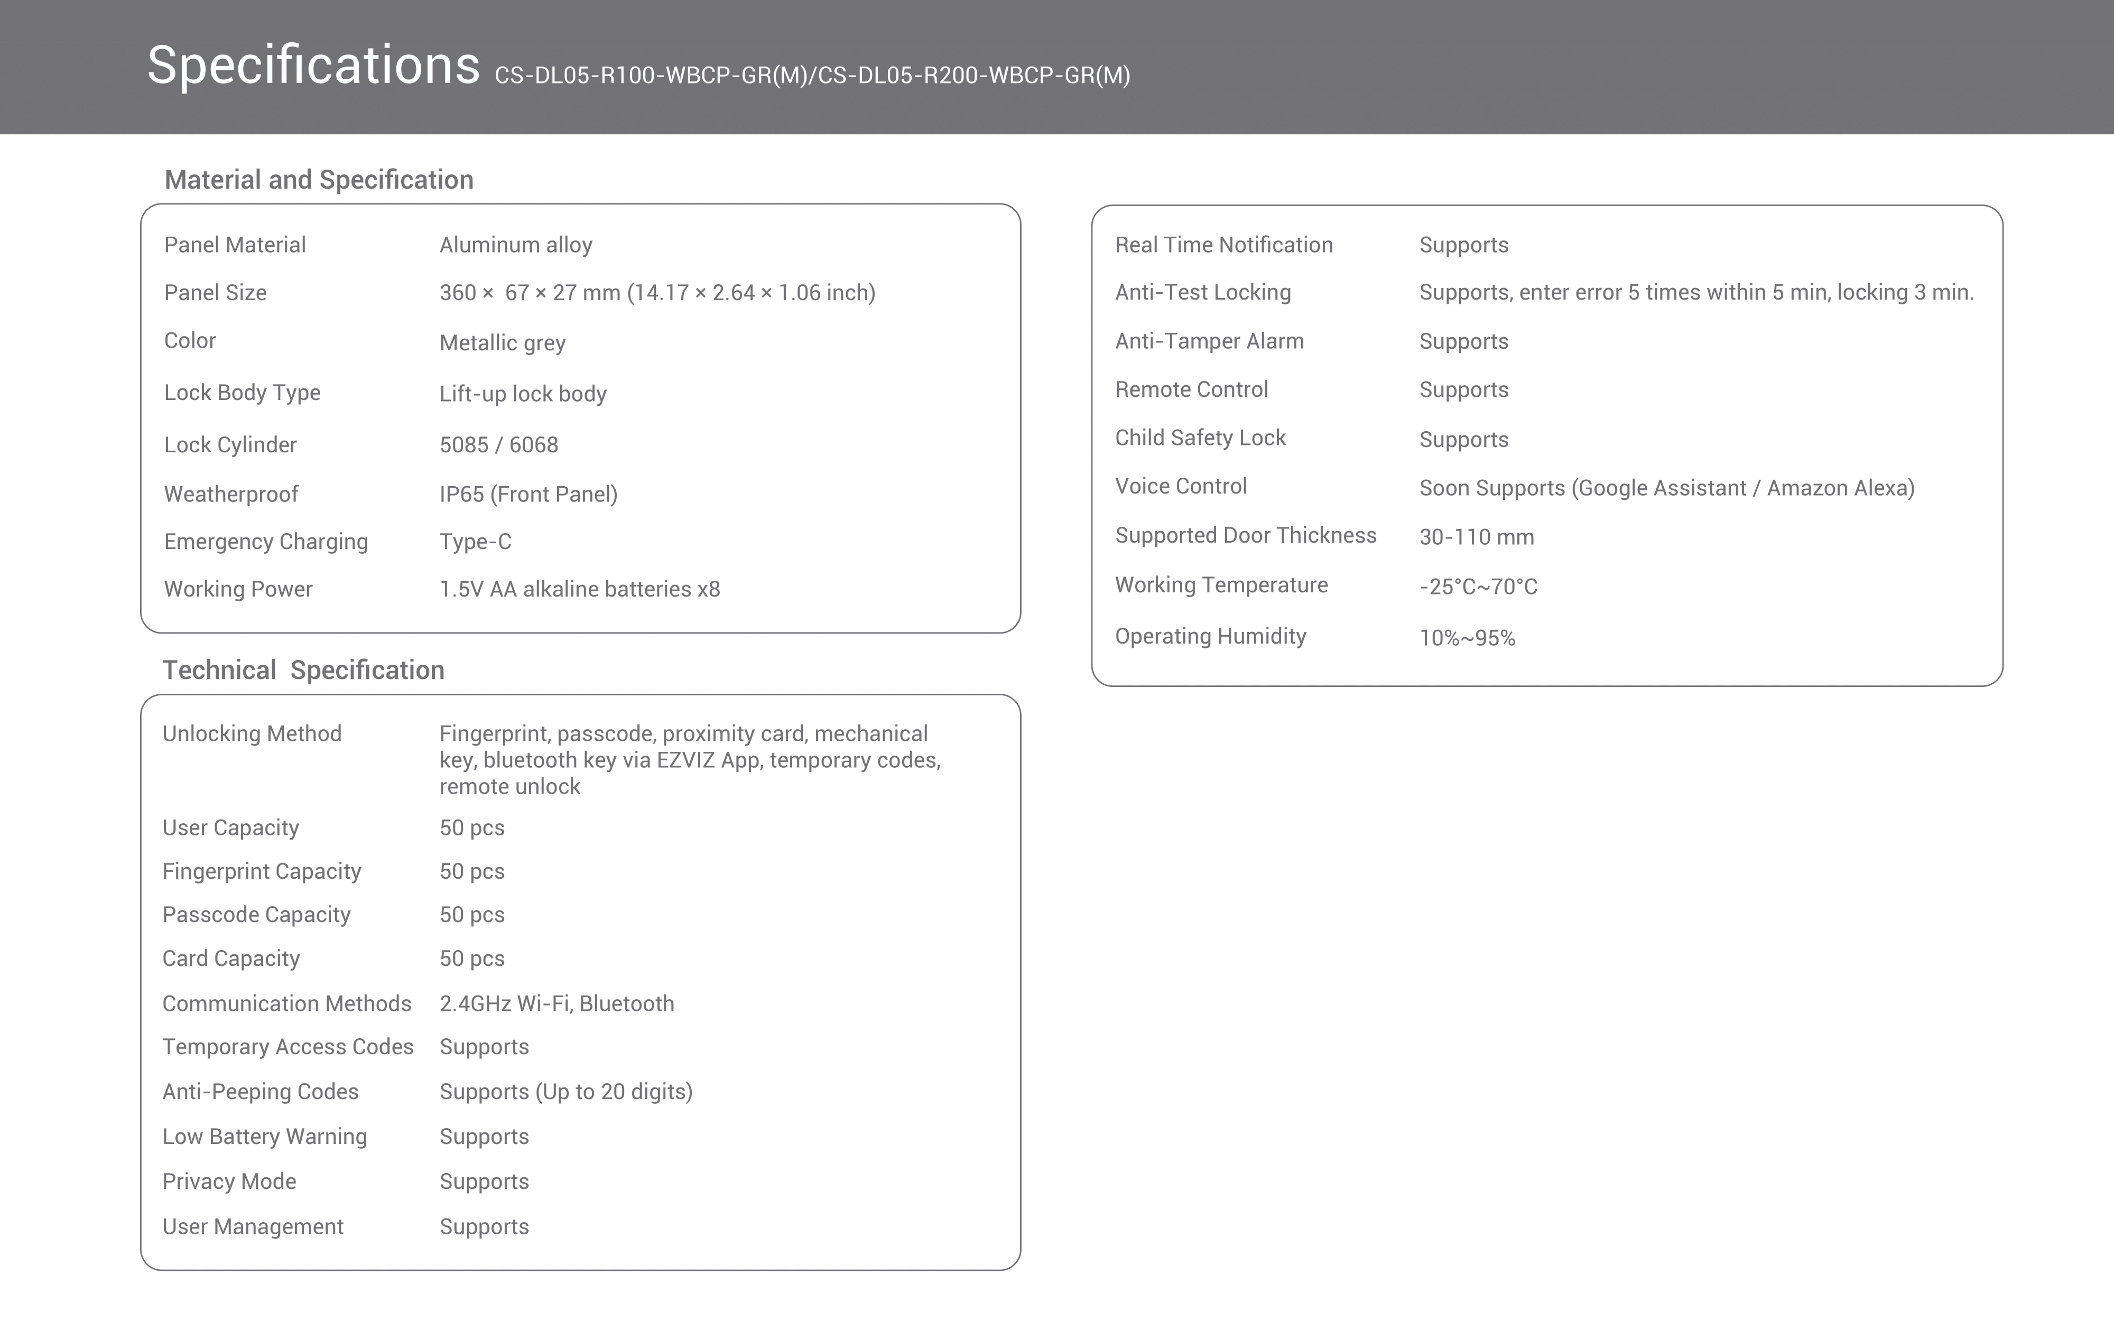Click the Technical Specification heading

pos(303,670)
